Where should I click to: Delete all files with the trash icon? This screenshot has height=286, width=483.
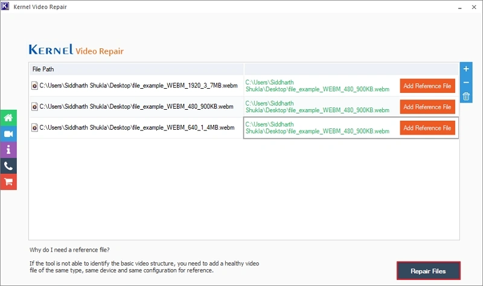[x=466, y=97]
